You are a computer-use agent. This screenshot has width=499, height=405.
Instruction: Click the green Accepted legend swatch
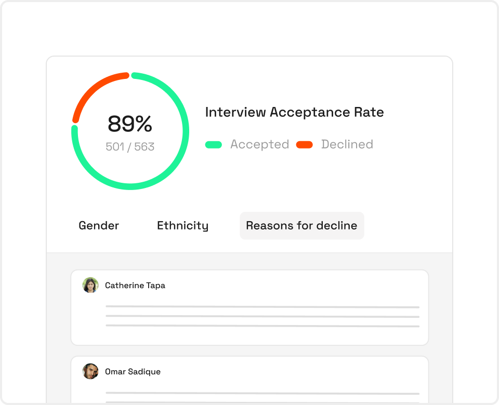pyautogui.click(x=214, y=145)
